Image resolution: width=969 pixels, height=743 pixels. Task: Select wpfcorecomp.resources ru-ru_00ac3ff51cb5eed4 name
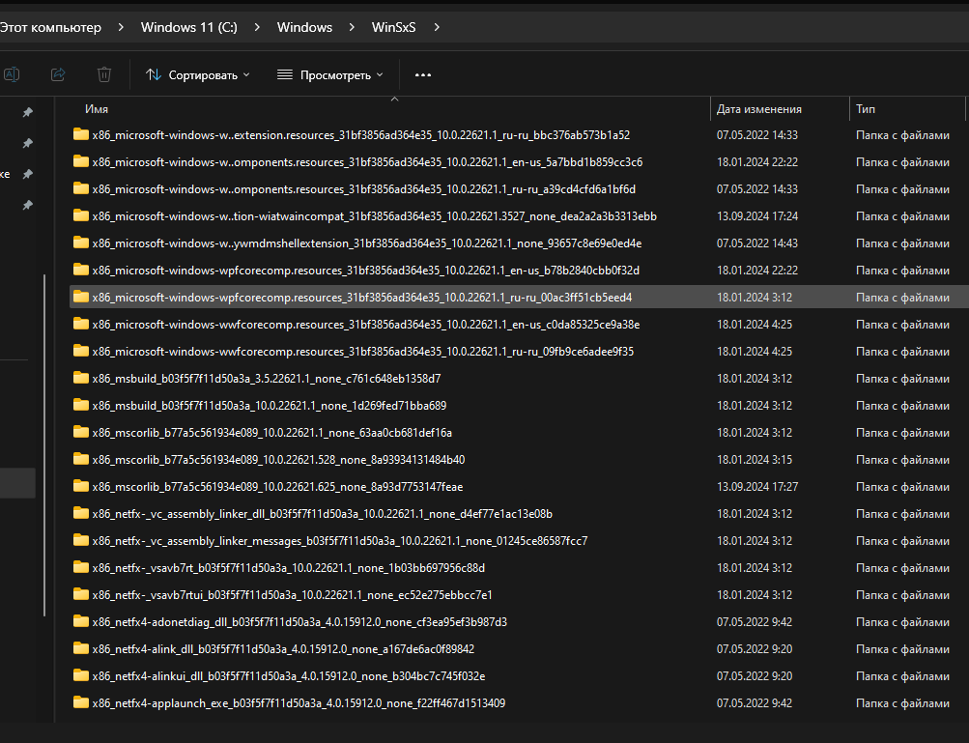pyautogui.click(x=362, y=298)
